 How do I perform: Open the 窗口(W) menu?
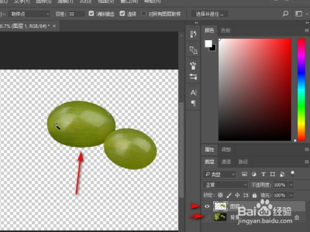(x=129, y=1)
